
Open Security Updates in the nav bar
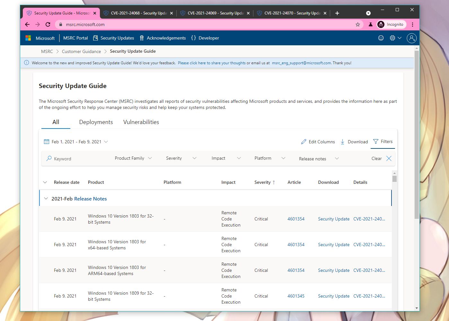click(x=113, y=38)
